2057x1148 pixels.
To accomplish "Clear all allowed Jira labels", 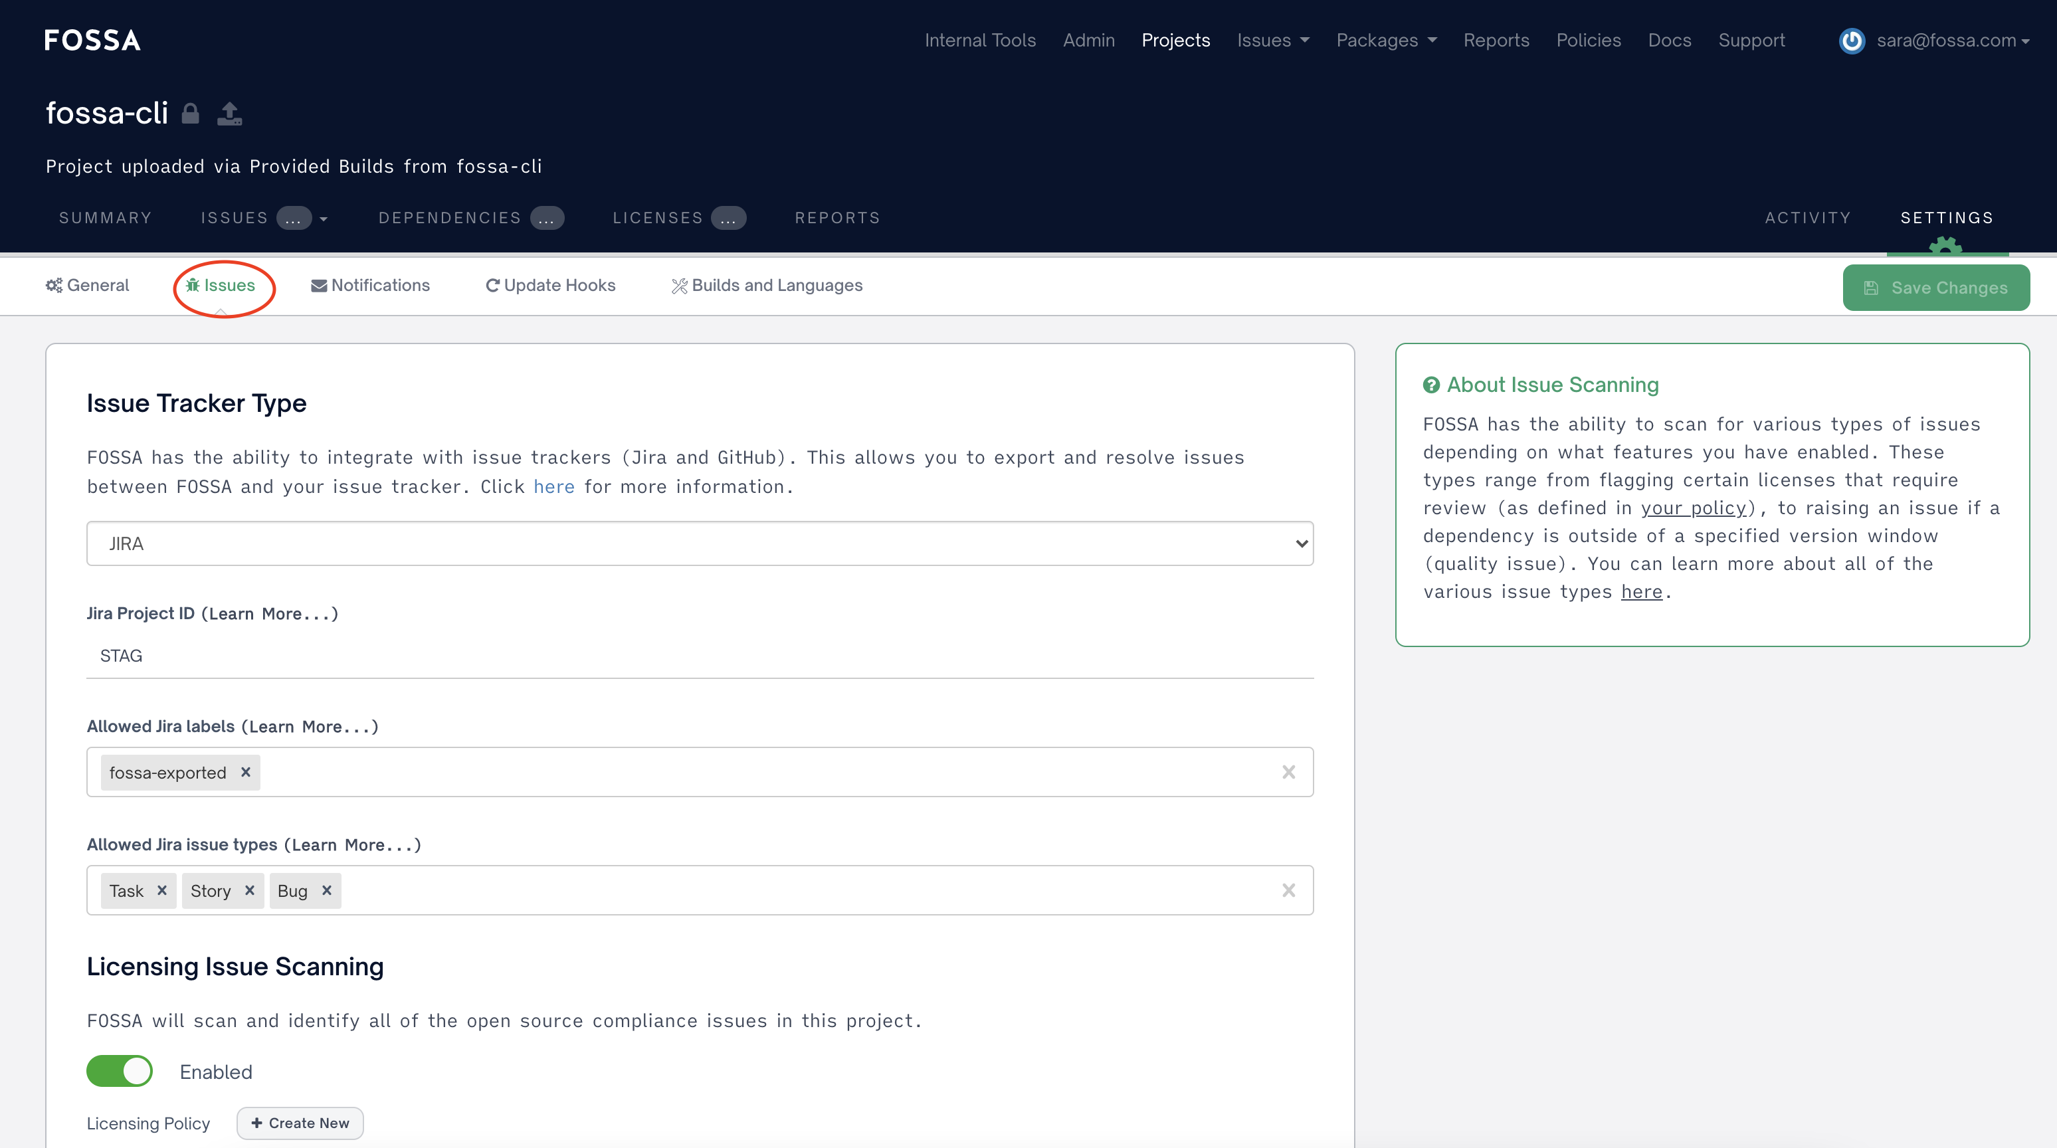I will [x=1288, y=772].
